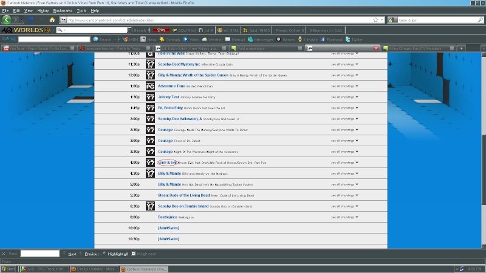The image size is (486, 273).
Task: Open the Bing logo in the toolbar
Action: click(9, 39)
